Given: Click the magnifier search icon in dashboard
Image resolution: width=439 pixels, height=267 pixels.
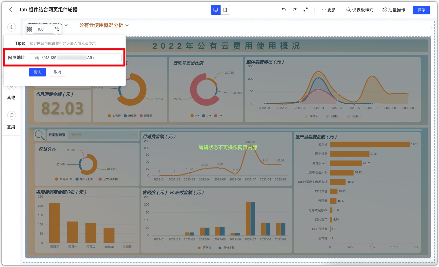Looking at the screenshot, I should click(40, 135).
